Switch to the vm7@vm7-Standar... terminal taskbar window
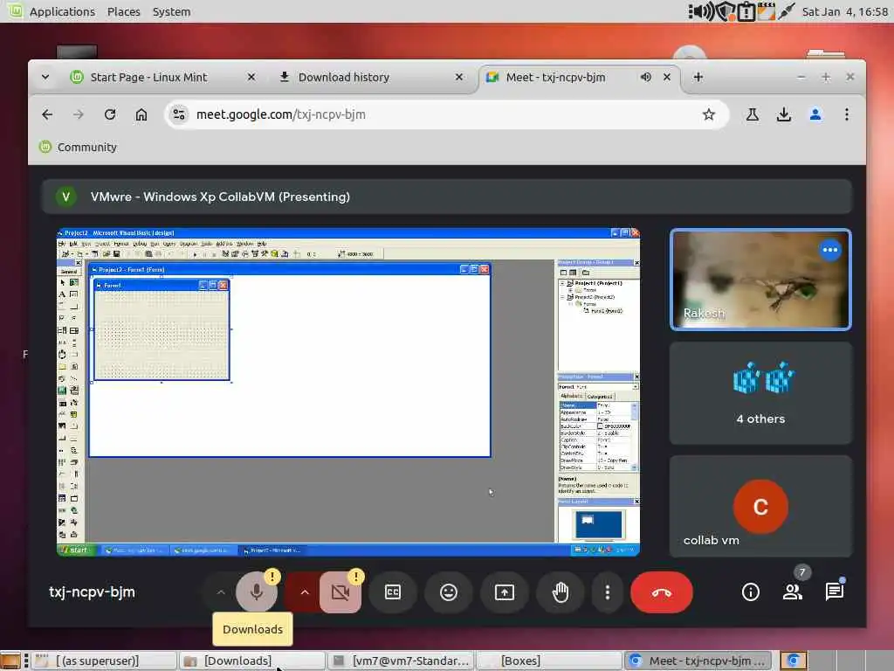Screen dimensions: 894x671 (400, 661)
